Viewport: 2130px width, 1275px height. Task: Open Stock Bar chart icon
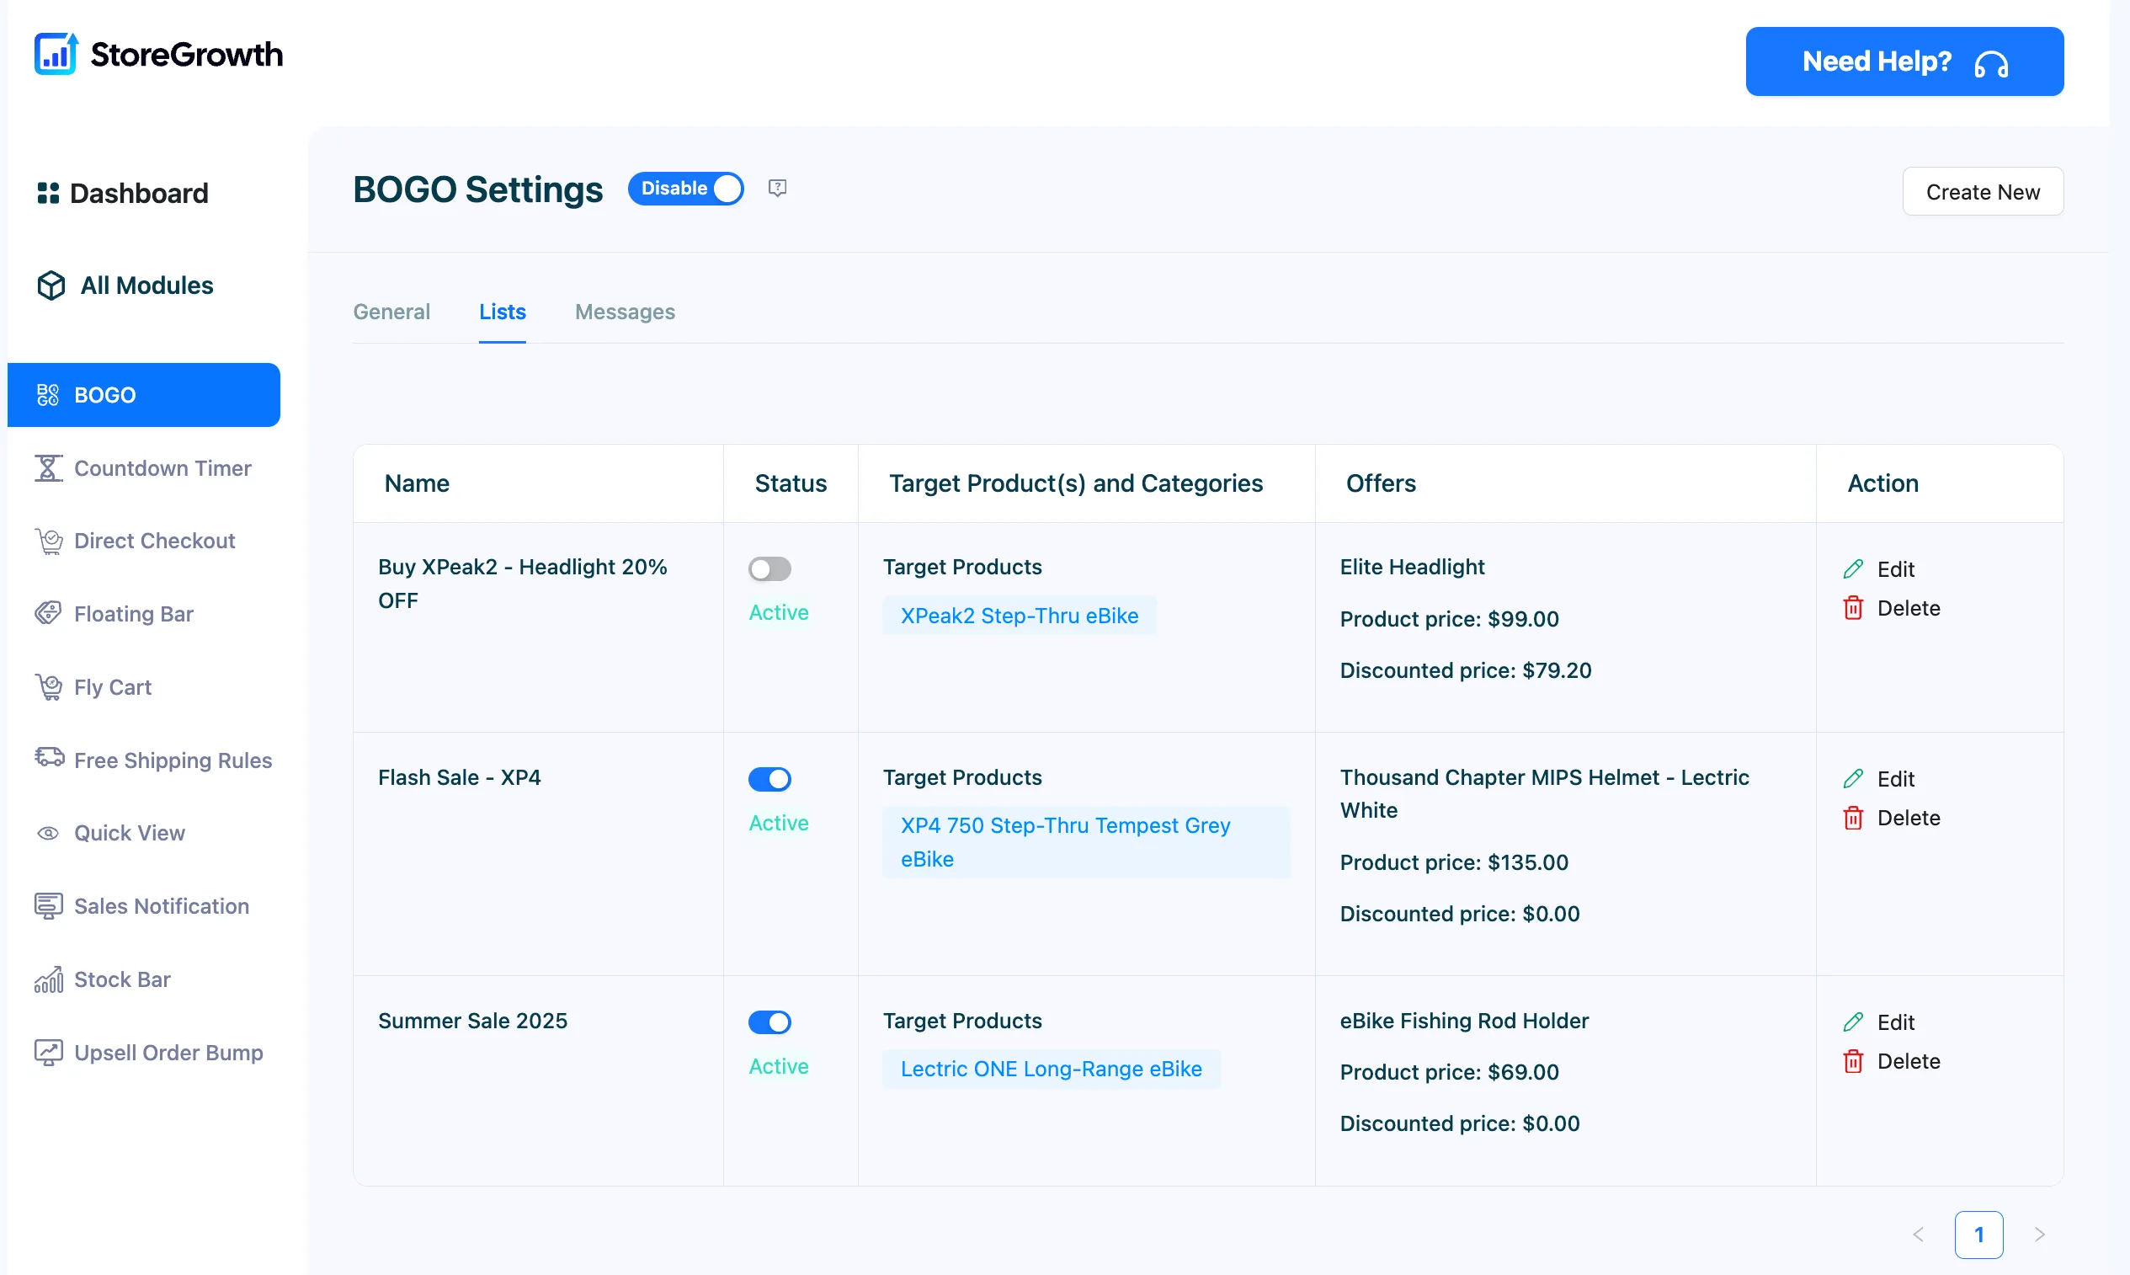tap(48, 979)
